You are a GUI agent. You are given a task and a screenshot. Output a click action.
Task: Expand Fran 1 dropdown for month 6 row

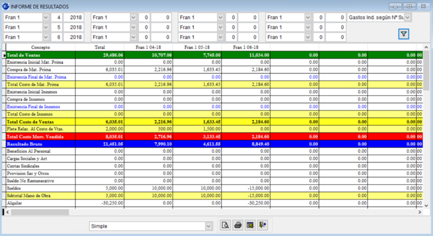click(46, 37)
